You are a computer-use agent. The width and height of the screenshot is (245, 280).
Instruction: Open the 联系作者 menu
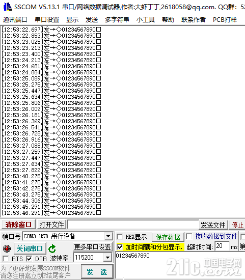click(194, 20)
